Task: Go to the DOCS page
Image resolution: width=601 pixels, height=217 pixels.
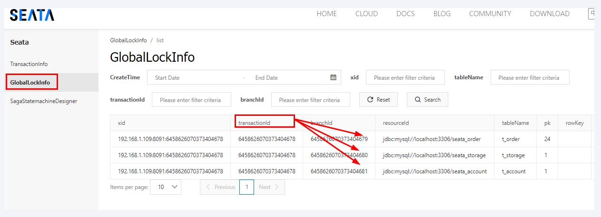Action: [405, 14]
